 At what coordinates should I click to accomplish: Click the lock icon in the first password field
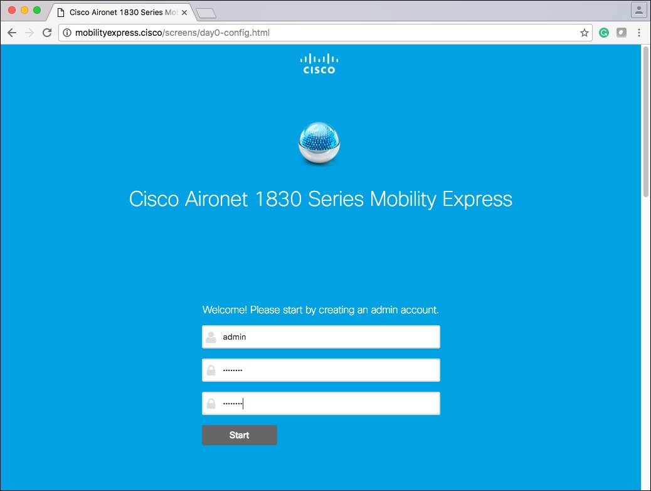coord(211,370)
